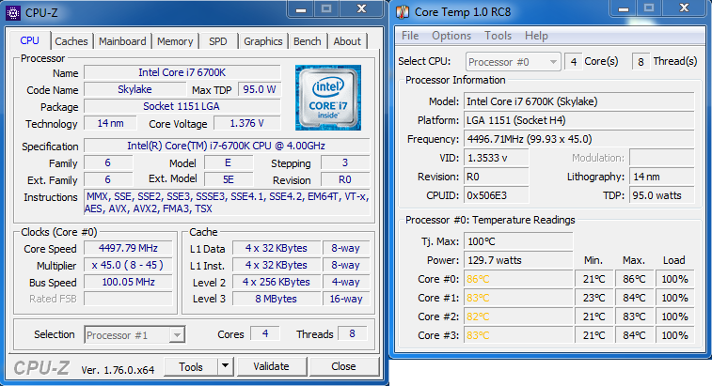The image size is (712, 386).
Task: Click the VID value 1.3533 v
Action: [497, 158]
